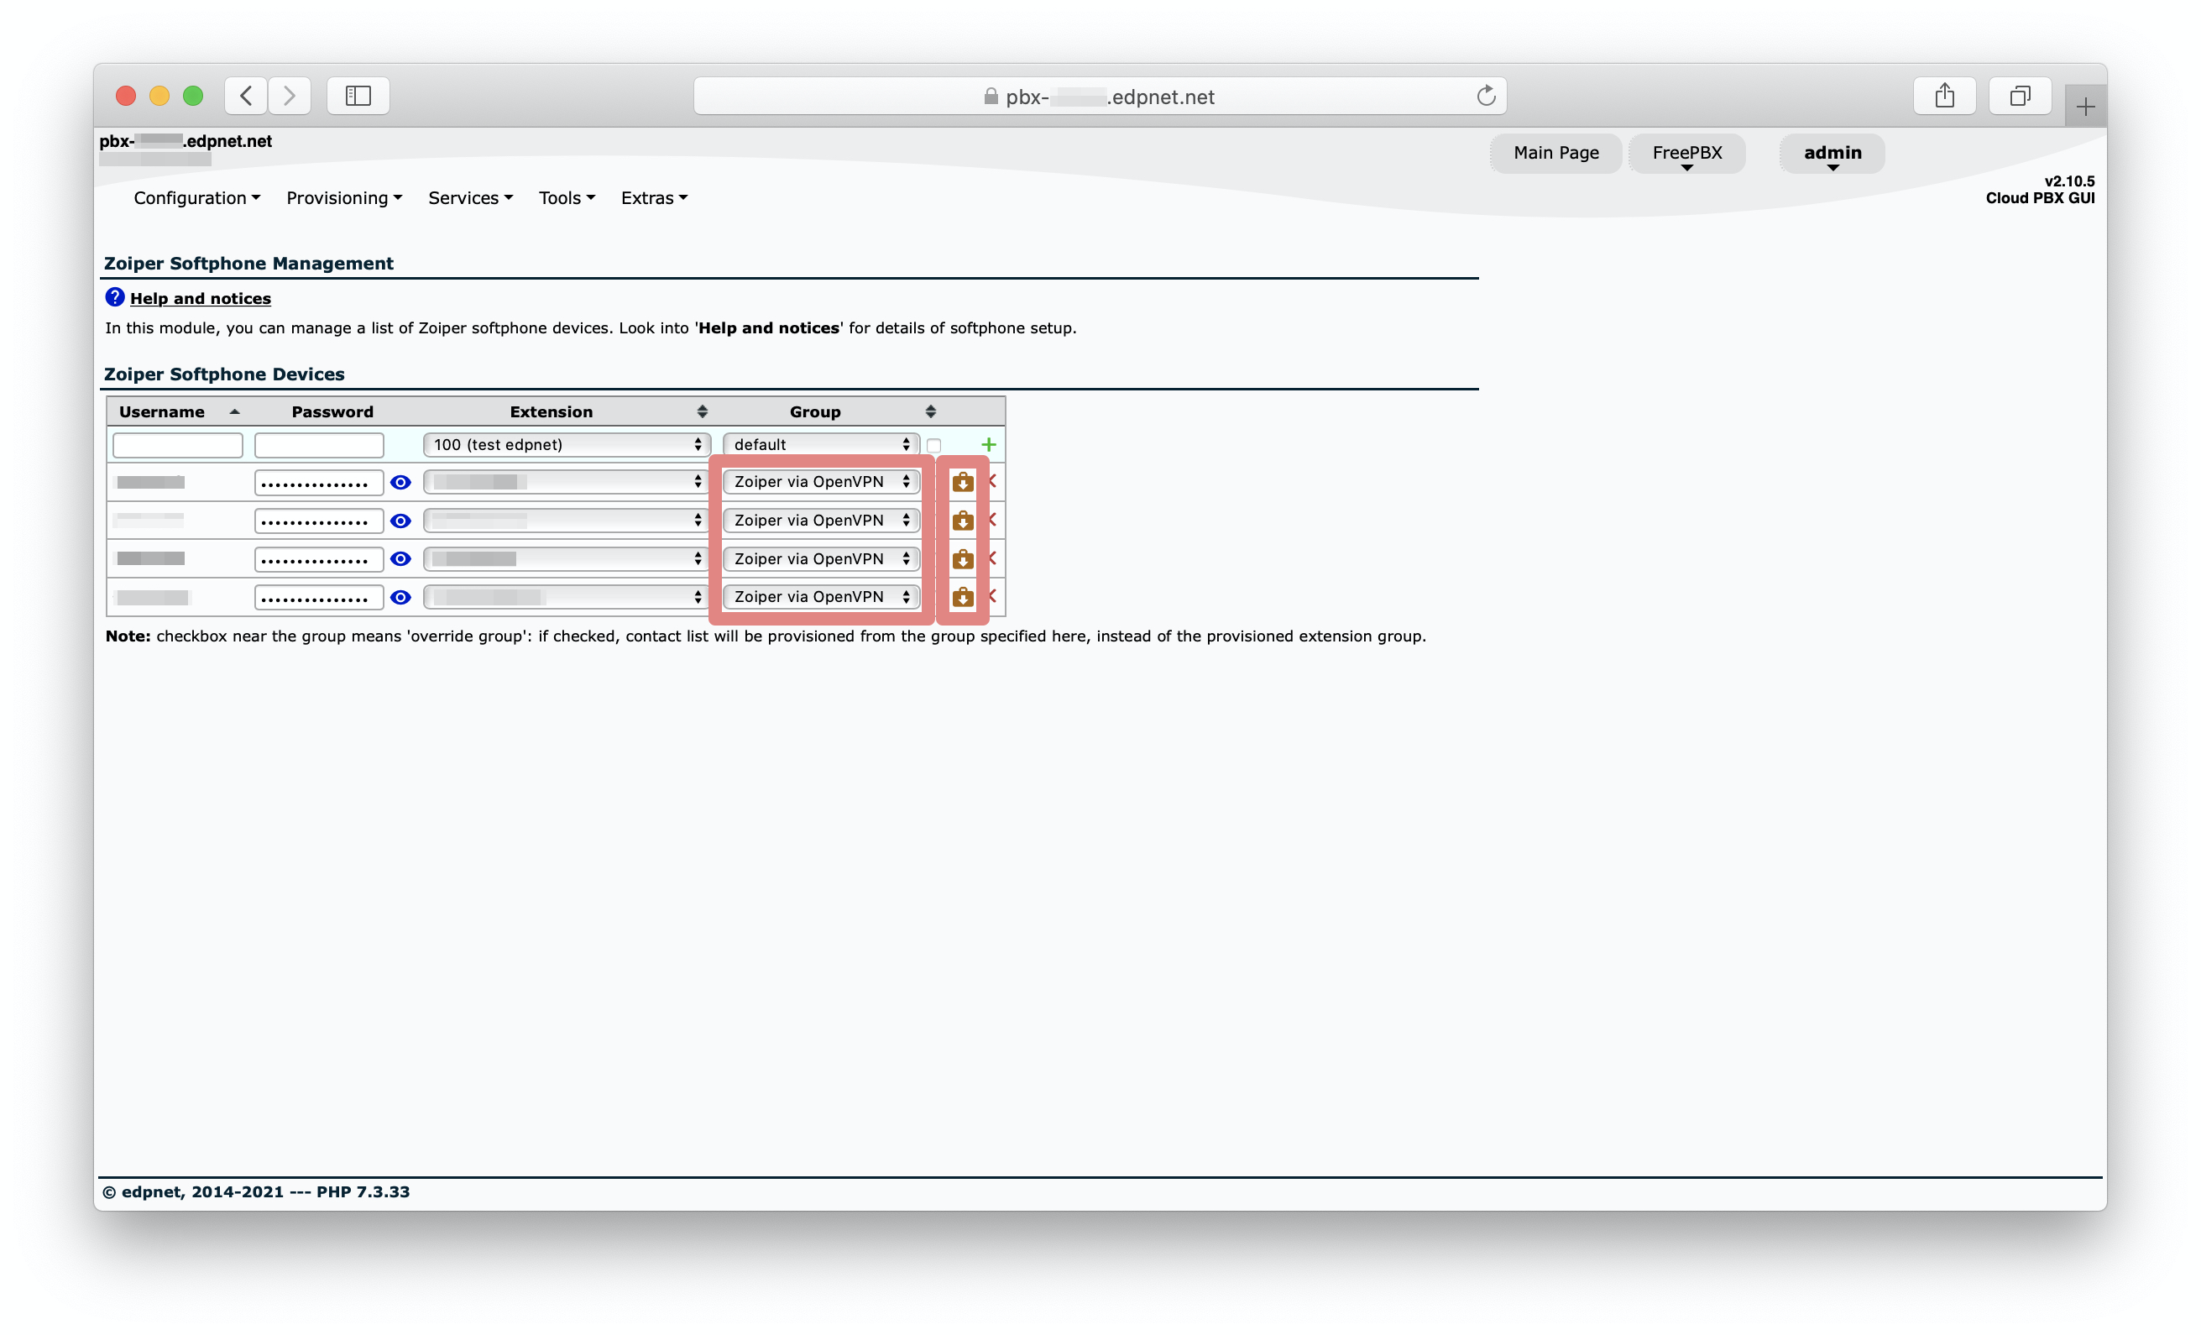Screen dimensions: 2201x1335
Task: Click the Main Page button
Action: (1555, 154)
